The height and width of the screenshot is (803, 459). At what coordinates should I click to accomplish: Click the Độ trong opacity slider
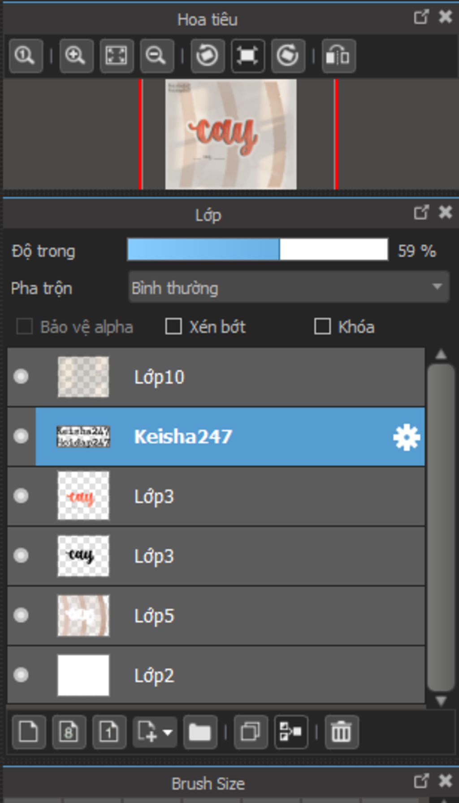[257, 250]
